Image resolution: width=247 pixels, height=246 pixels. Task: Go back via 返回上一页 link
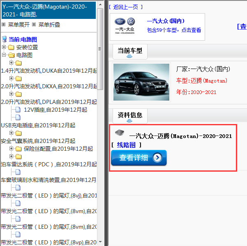pos(126,7)
